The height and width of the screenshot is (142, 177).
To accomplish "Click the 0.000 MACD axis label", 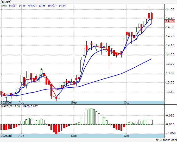I will point(170,124).
